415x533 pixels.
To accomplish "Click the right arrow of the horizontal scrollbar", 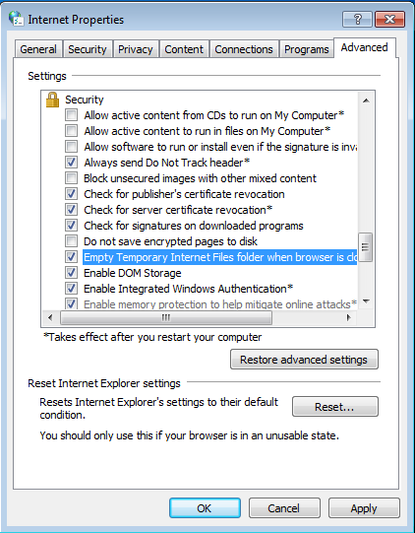I will tap(348, 318).
